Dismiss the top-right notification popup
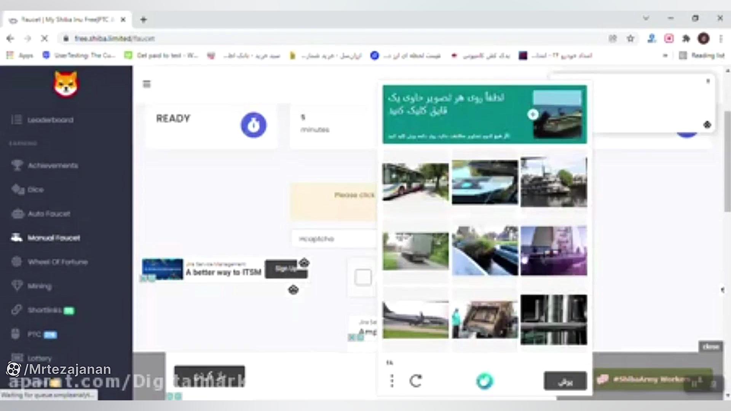731x411 pixels. [x=708, y=81]
